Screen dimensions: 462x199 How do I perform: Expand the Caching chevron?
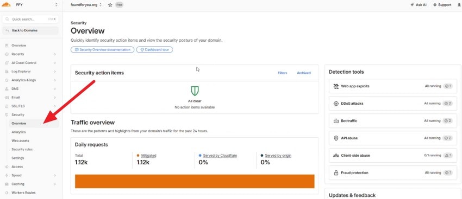tap(55, 184)
